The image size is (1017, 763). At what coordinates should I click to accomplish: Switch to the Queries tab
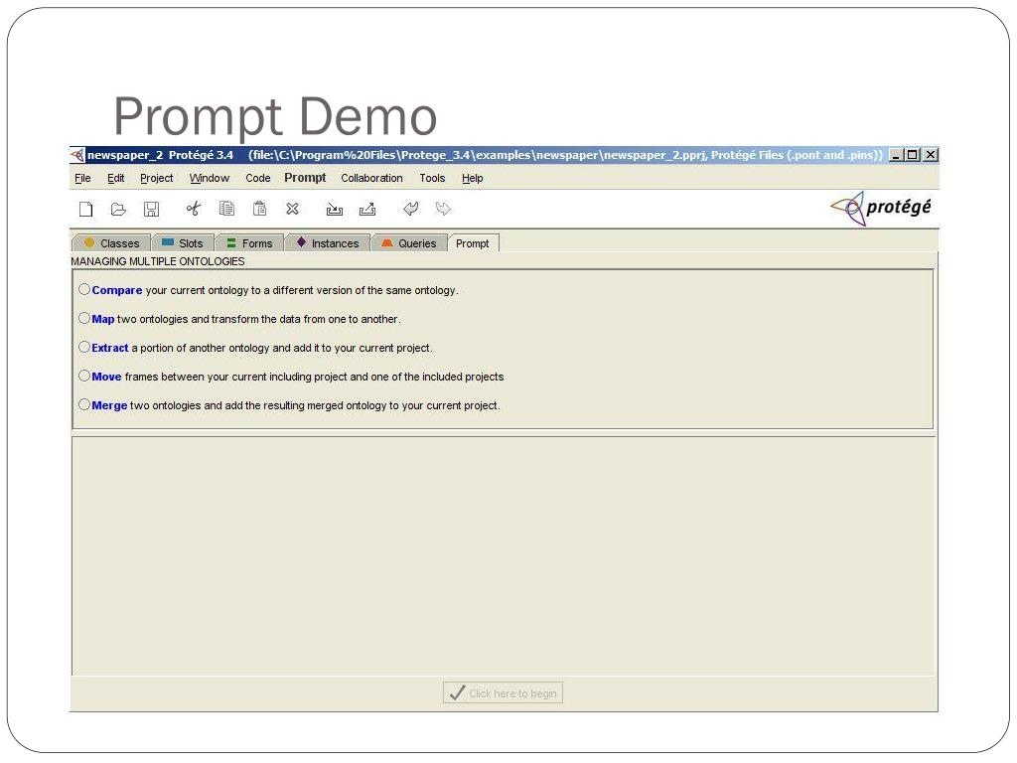tap(409, 242)
